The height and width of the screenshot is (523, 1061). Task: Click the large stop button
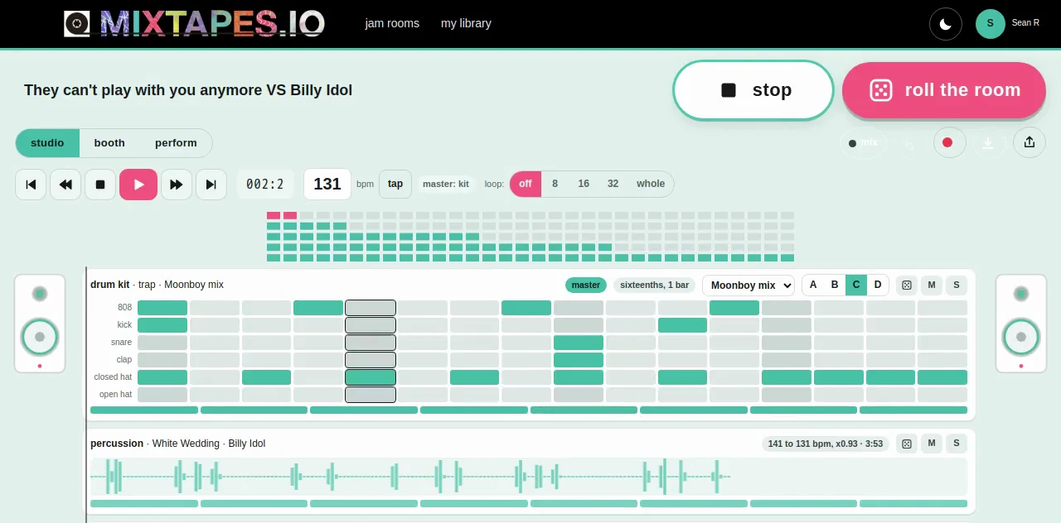click(x=753, y=90)
